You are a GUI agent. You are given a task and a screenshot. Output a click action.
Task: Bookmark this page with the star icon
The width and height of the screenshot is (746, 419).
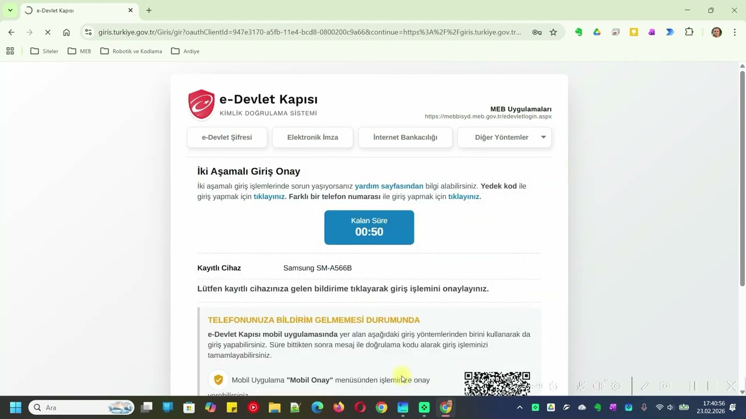click(x=553, y=33)
